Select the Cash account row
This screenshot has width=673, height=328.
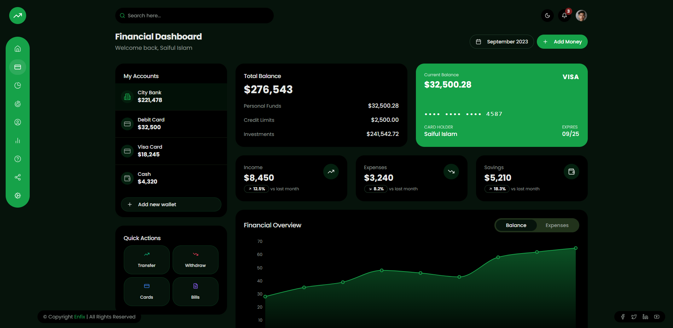coord(171,178)
